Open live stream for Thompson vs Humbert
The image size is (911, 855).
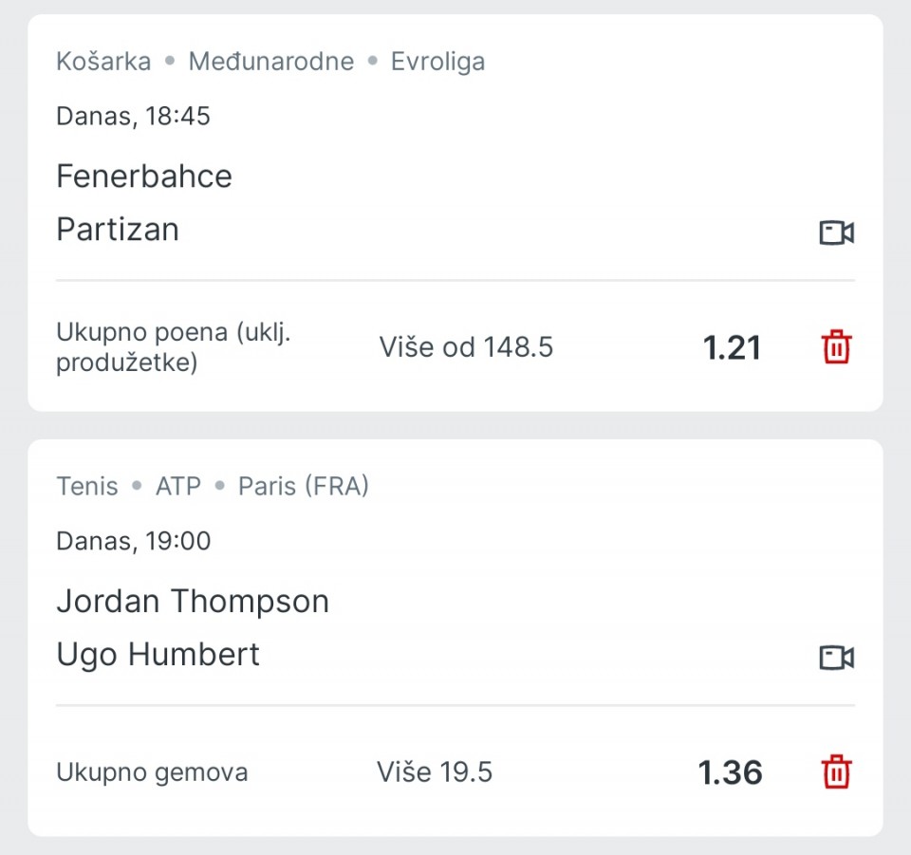tap(836, 658)
